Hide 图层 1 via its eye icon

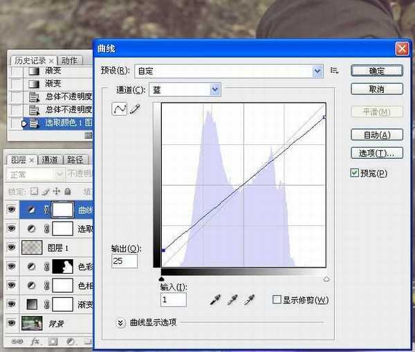pos(11,247)
